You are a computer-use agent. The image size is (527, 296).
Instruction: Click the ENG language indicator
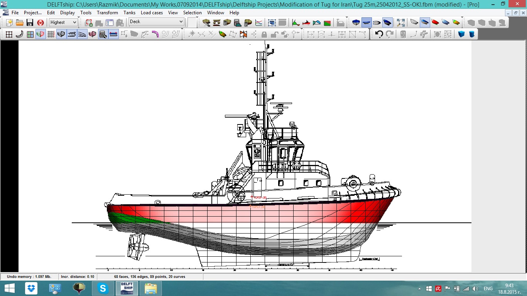point(488,289)
